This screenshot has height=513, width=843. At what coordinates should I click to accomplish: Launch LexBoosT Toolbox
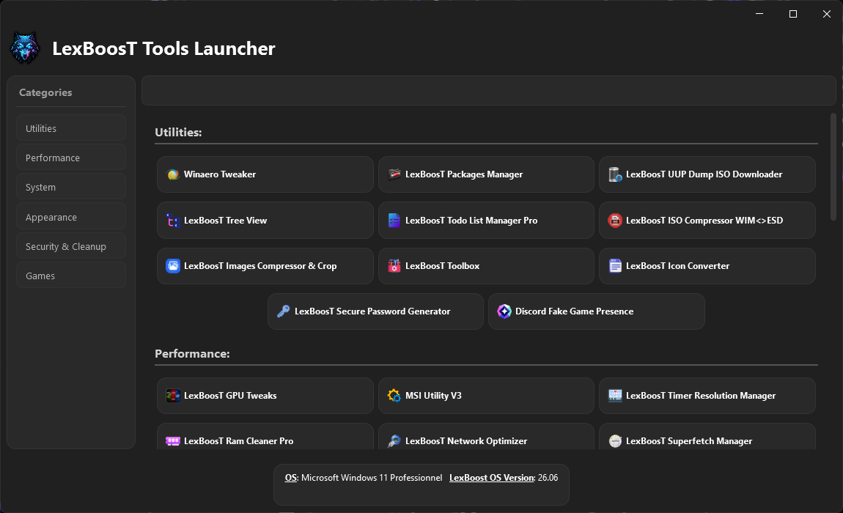pyautogui.click(x=486, y=265)
